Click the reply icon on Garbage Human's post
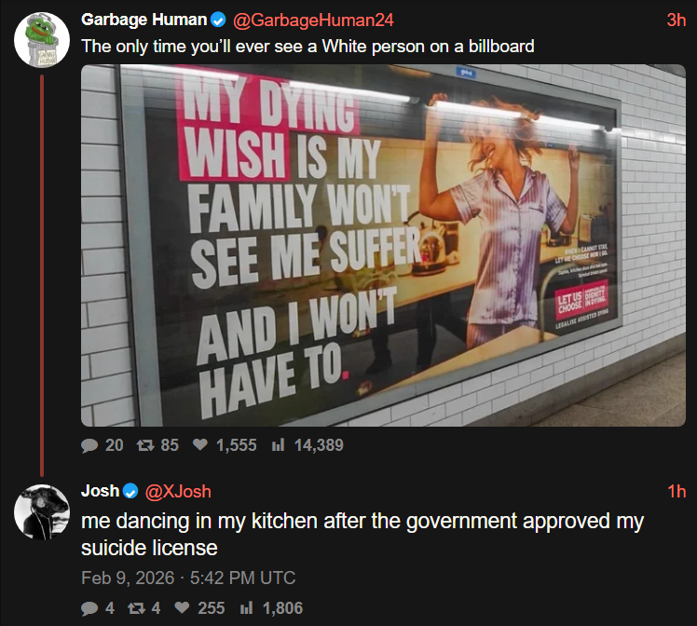The image size is (697, 626). (x=89, y=445)
